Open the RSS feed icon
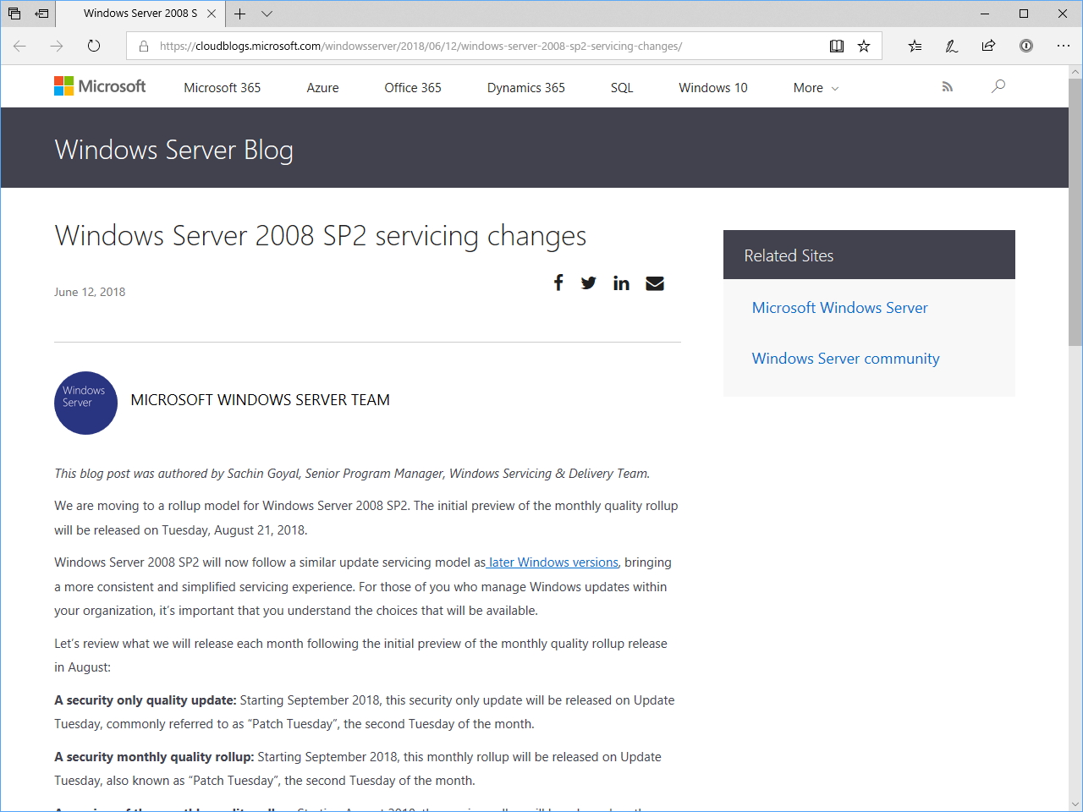Viewport: 1083px width, 812px height. [947, 86]
